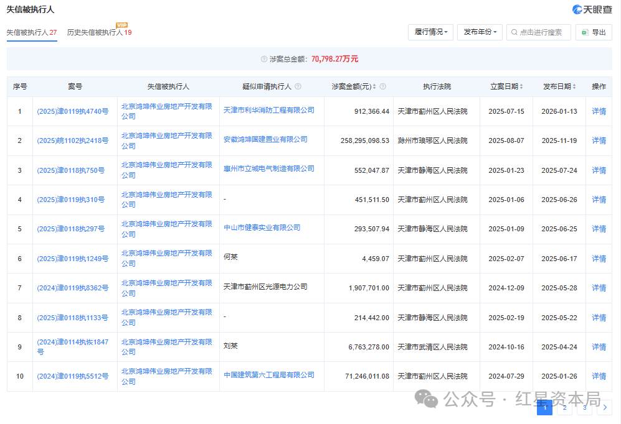This screenshot has width=621, height=424.
Task: Click the info icon before 涉案总金额
Action: pyautogui.click(x=264, y=59)
